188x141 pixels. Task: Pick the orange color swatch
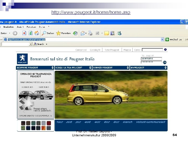44,128
